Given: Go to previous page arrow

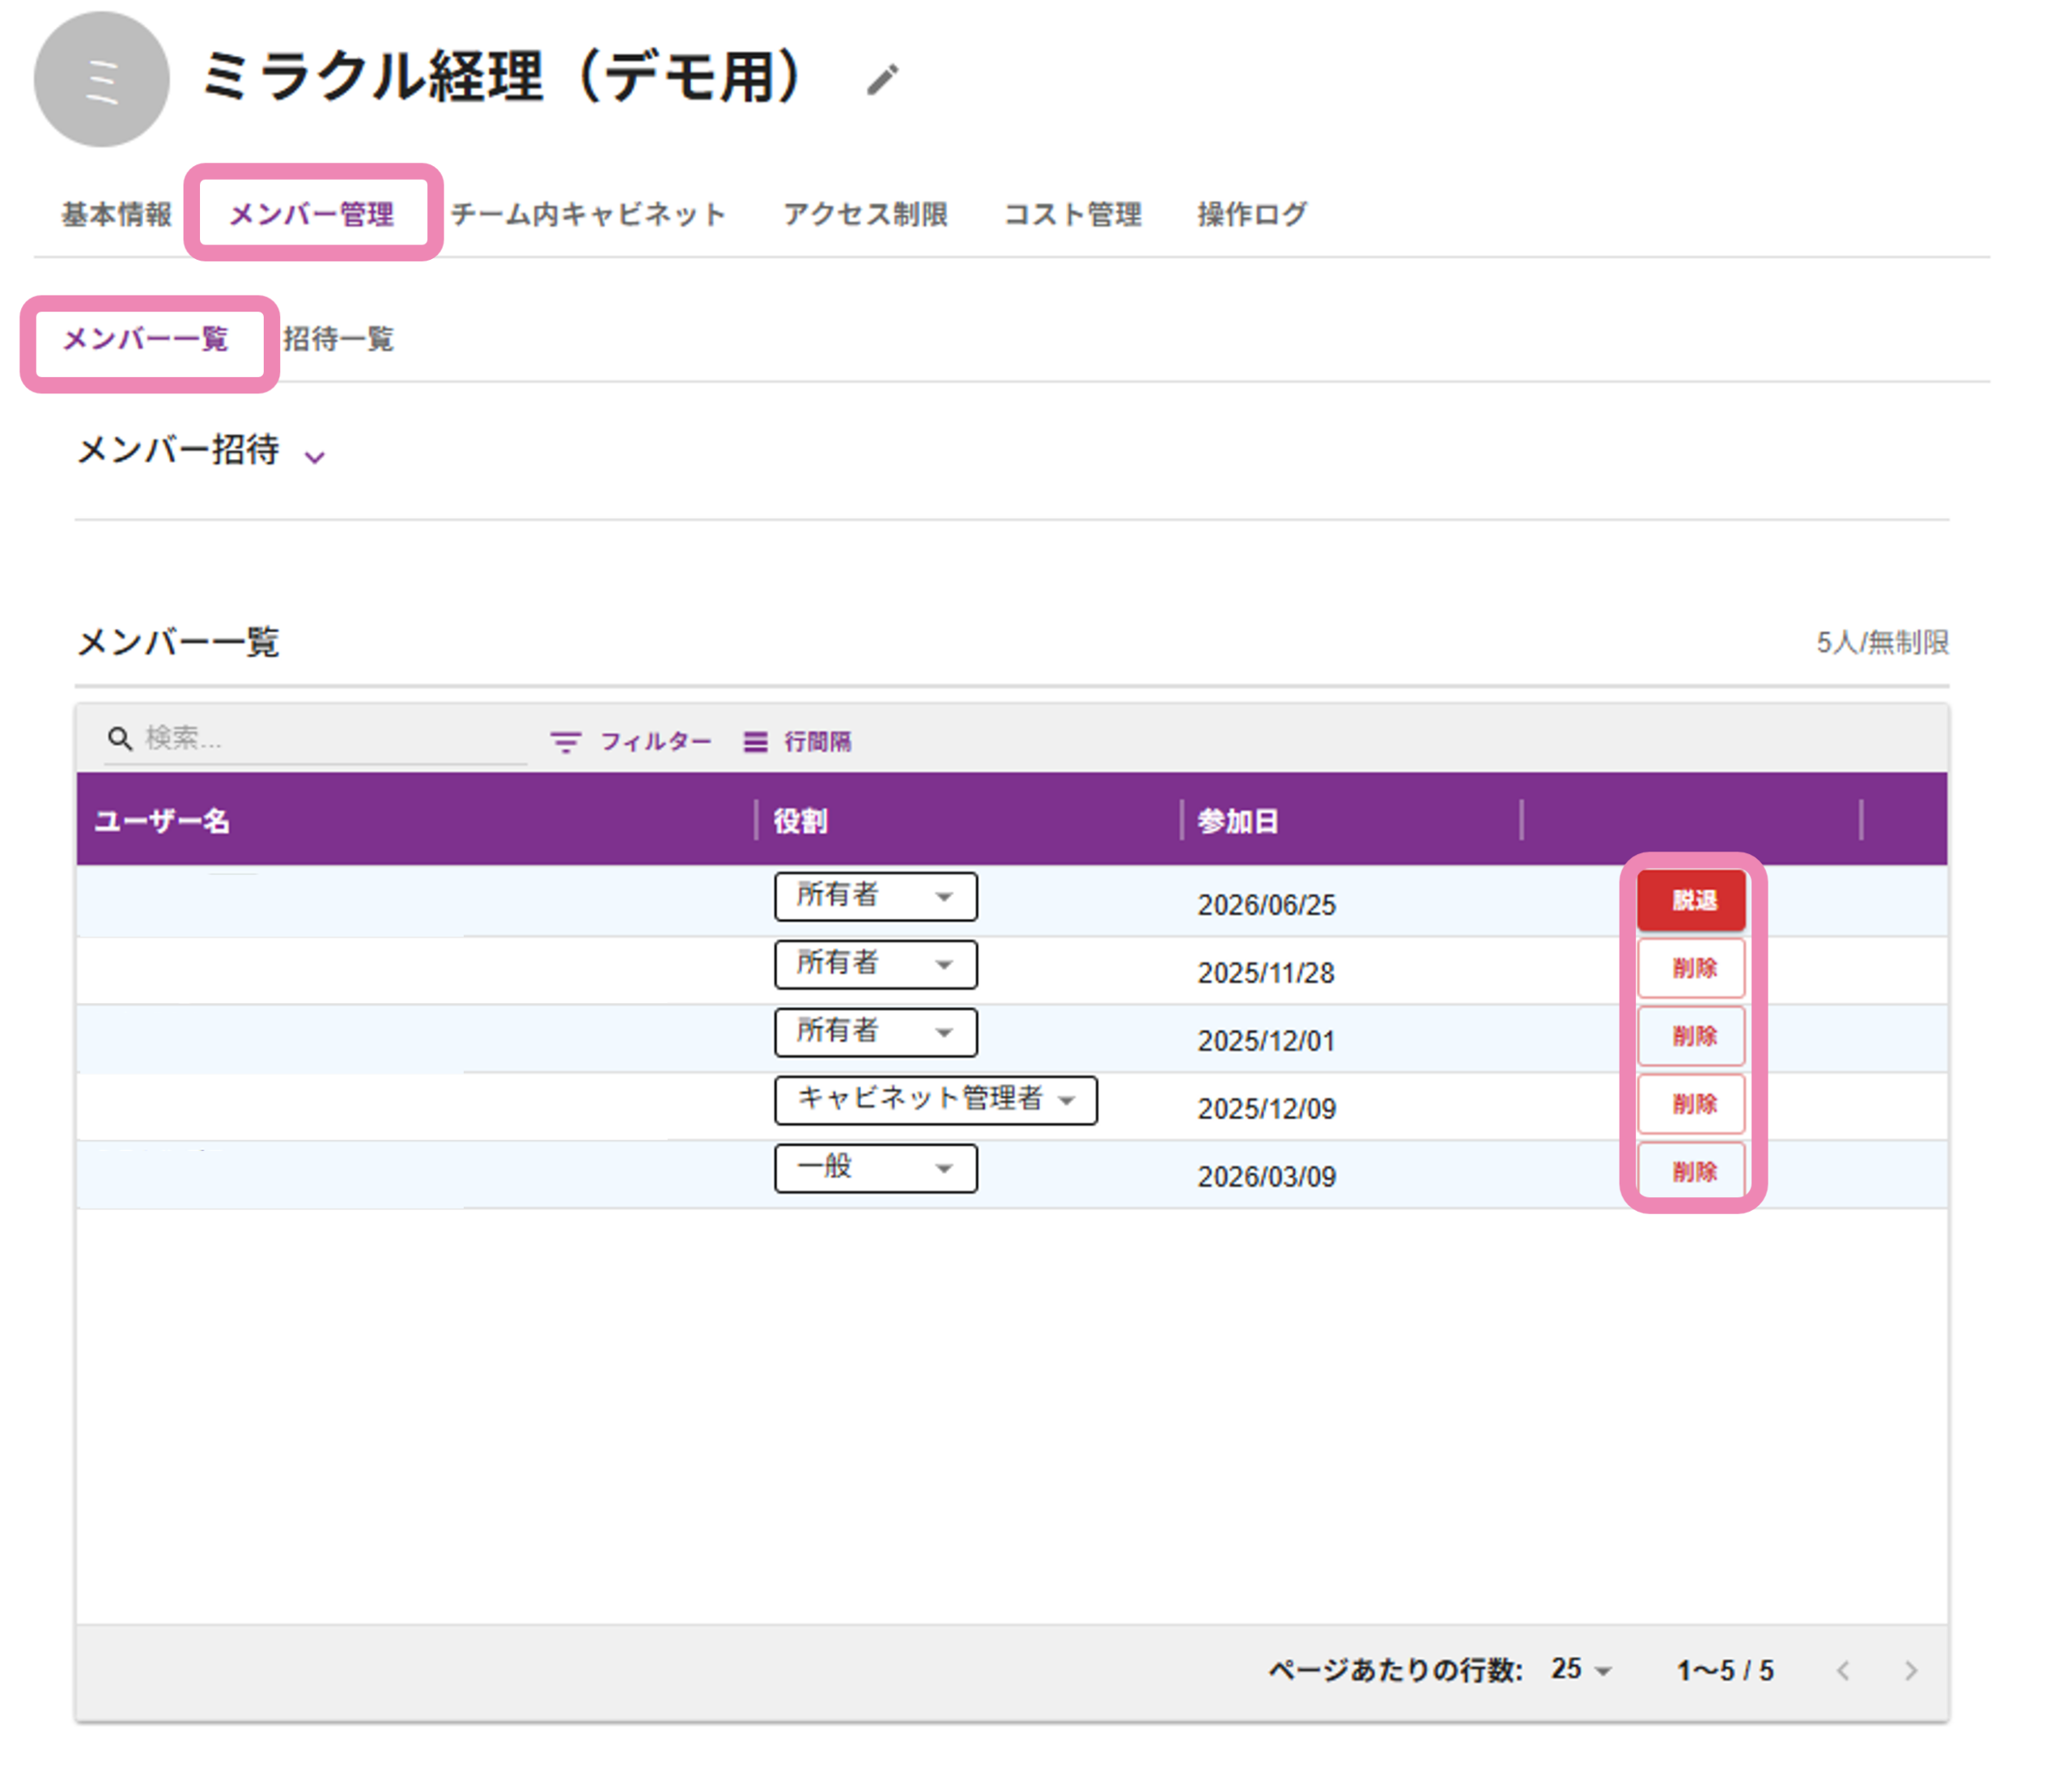Looking at the screenshot, I should 1843,1671.
